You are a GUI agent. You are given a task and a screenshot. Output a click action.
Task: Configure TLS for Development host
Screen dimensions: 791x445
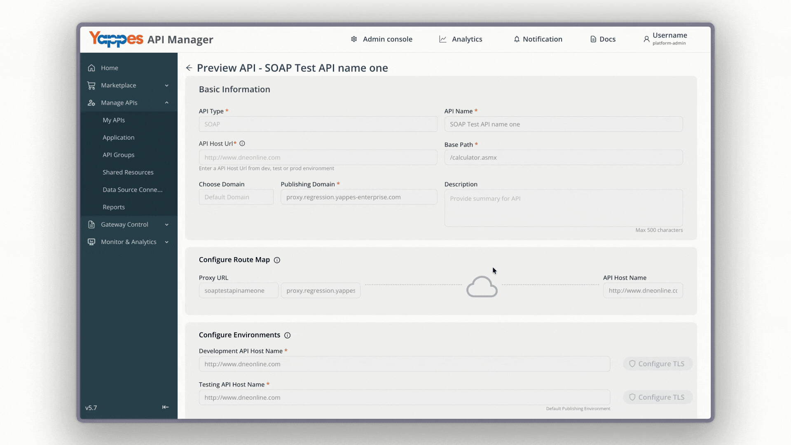click(x=658, y=364)
